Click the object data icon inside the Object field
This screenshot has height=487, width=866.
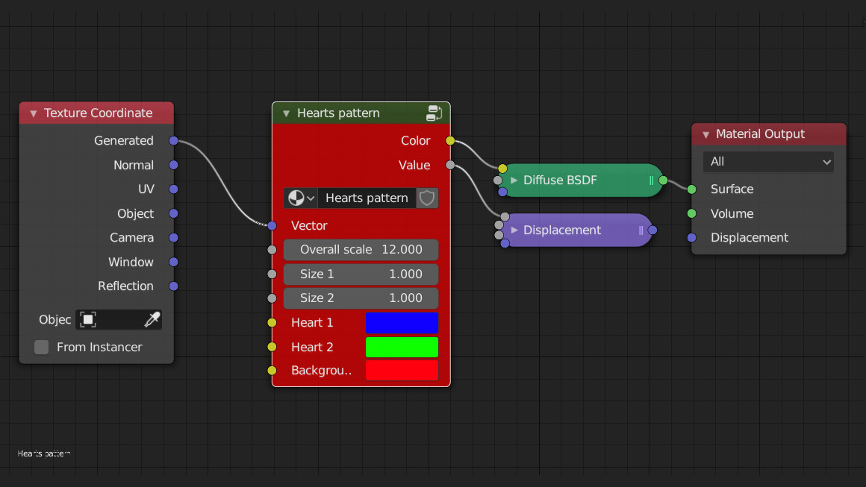pyautogui.click(x=87, y=319)
